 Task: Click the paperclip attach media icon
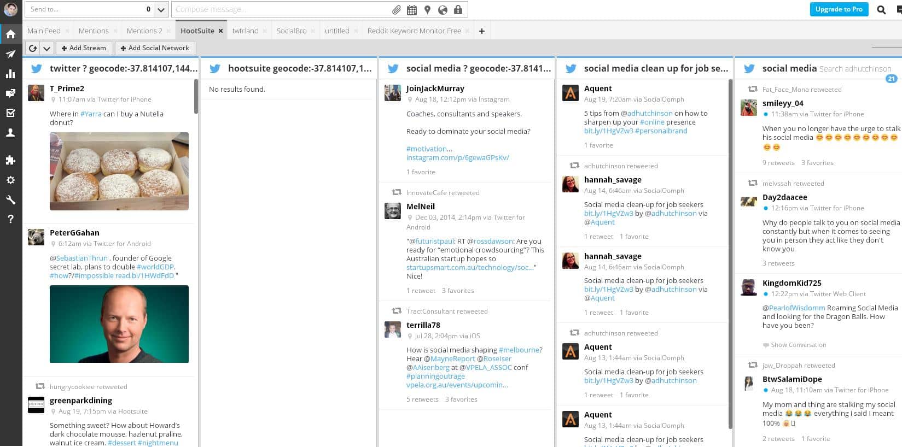point(397,10)
